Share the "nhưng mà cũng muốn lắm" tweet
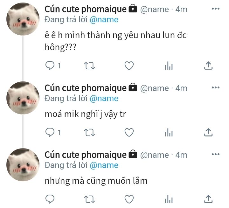 tap(208, 199)
